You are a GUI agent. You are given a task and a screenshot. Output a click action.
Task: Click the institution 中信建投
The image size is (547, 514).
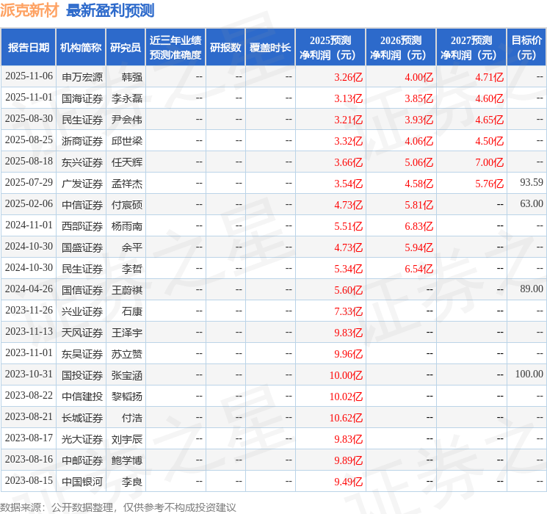(82, 397)
